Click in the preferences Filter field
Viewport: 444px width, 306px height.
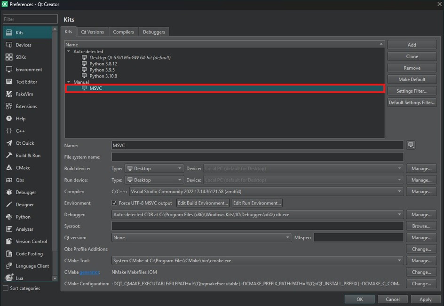(x=30, y=19)
